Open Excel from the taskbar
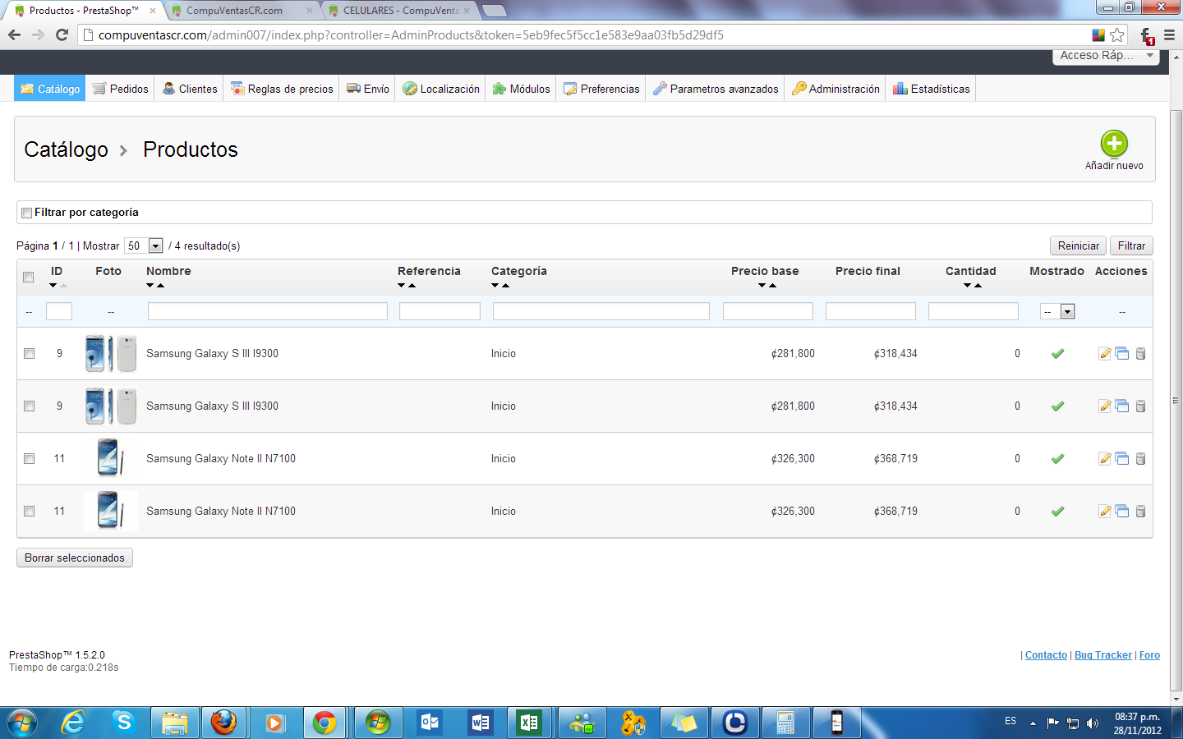The image size is (1183, 739). pos(529,723)
